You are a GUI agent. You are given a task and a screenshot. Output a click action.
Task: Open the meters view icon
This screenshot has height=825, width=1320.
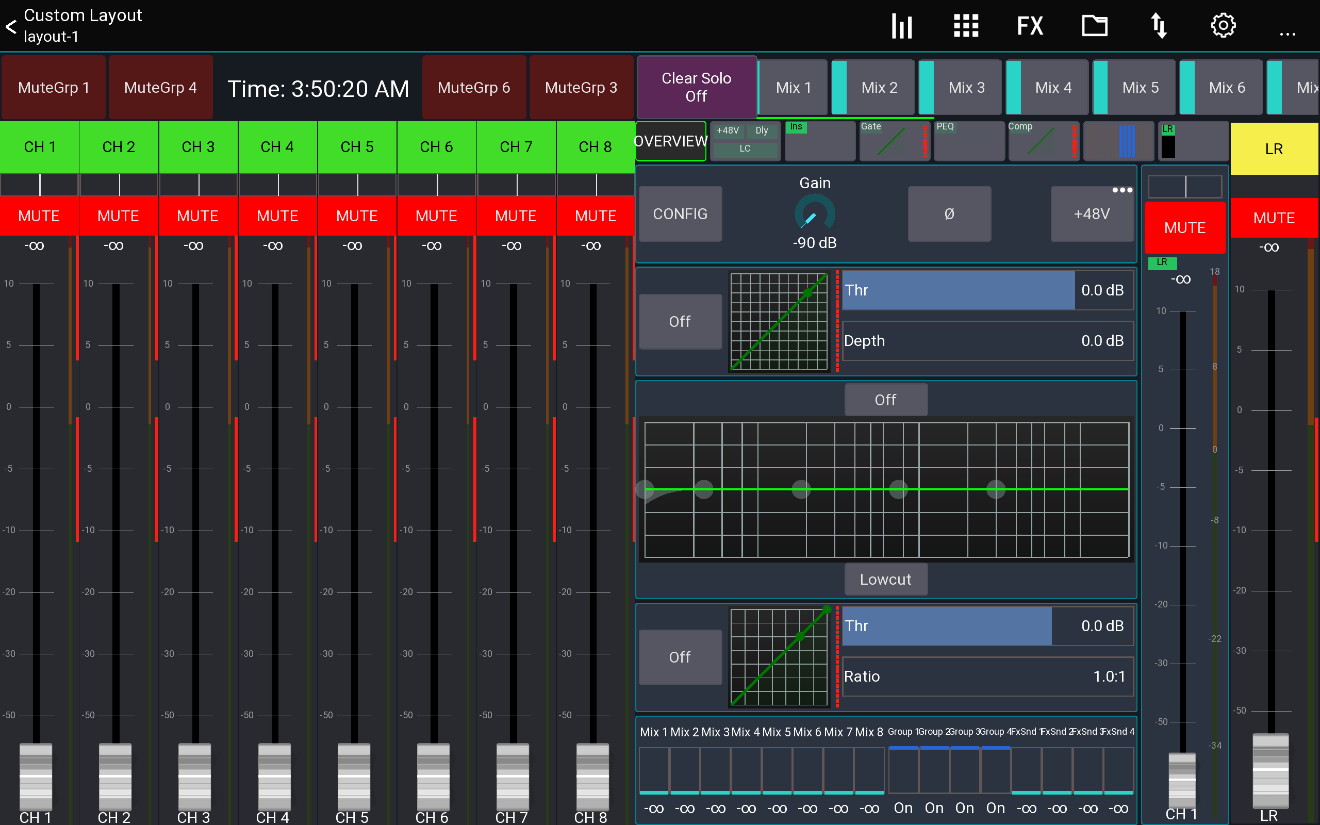click(x=901, y=25)
